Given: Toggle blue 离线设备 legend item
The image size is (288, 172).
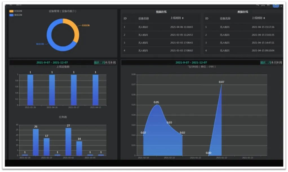Looking at the screenshot, I should pyautogui.click(x=16, y=15).
